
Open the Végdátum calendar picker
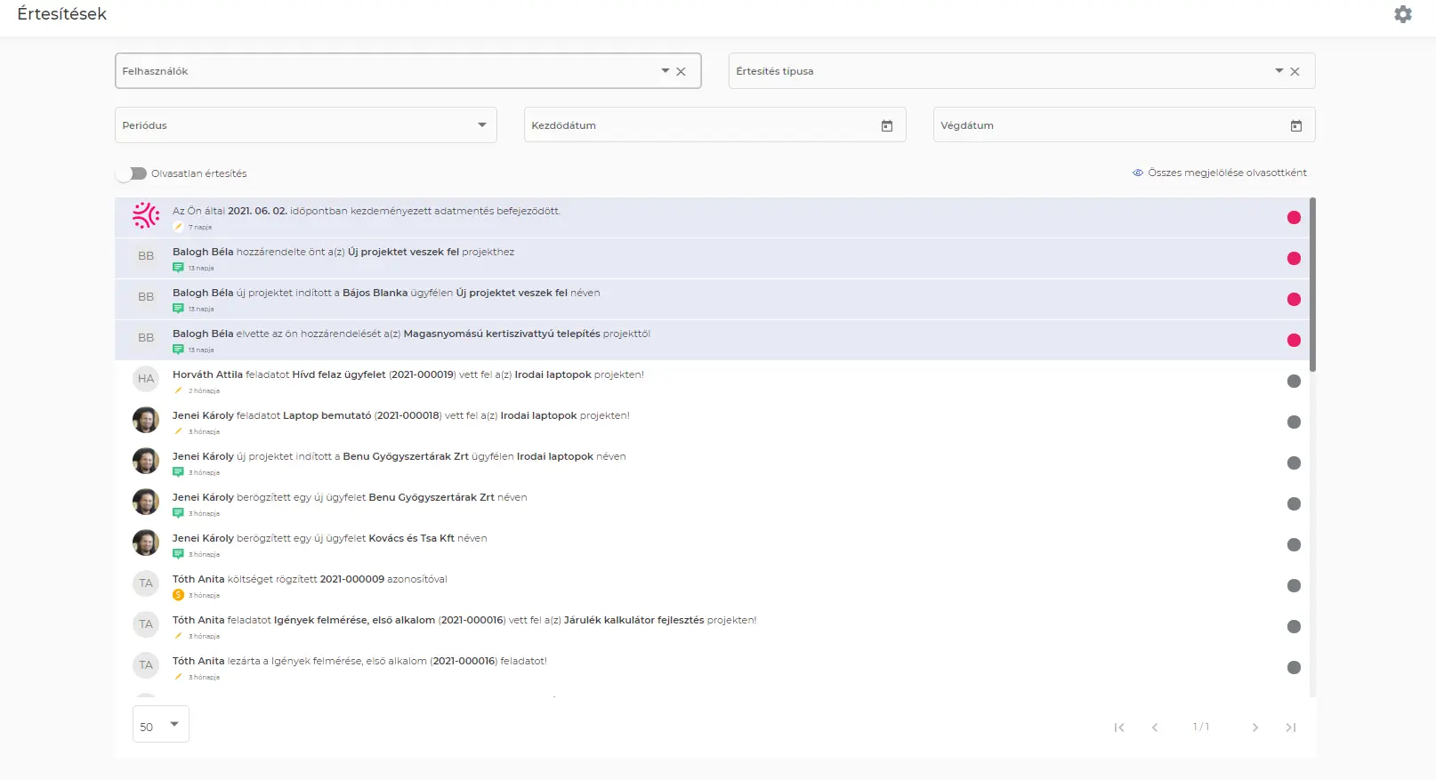click(x=1295, y=126)
